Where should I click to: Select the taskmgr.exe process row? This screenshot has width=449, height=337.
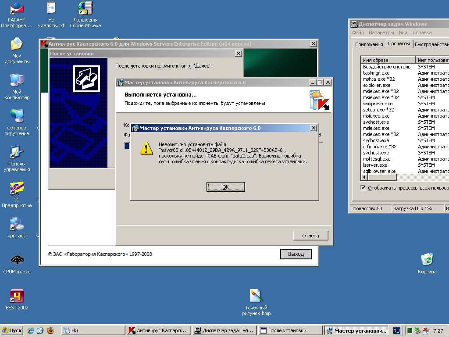click(x=405, y=73)
